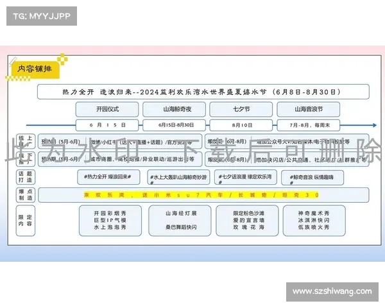Image resolution: width=385 pixels, height=308 pixels.
Task: Click 爆发期 (6月-8月) in the 线上推广 row
Action: coord(227,141)
